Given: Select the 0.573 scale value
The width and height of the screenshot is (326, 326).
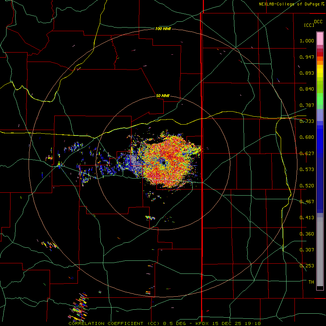Looking at the screenshot, I should pos(307,170).
